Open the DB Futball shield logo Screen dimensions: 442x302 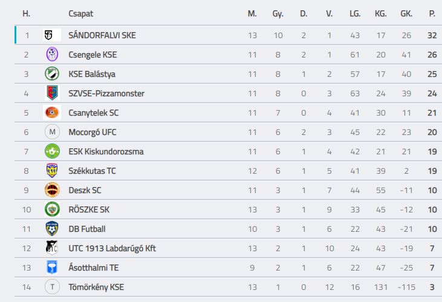click(x=52, y=229)
